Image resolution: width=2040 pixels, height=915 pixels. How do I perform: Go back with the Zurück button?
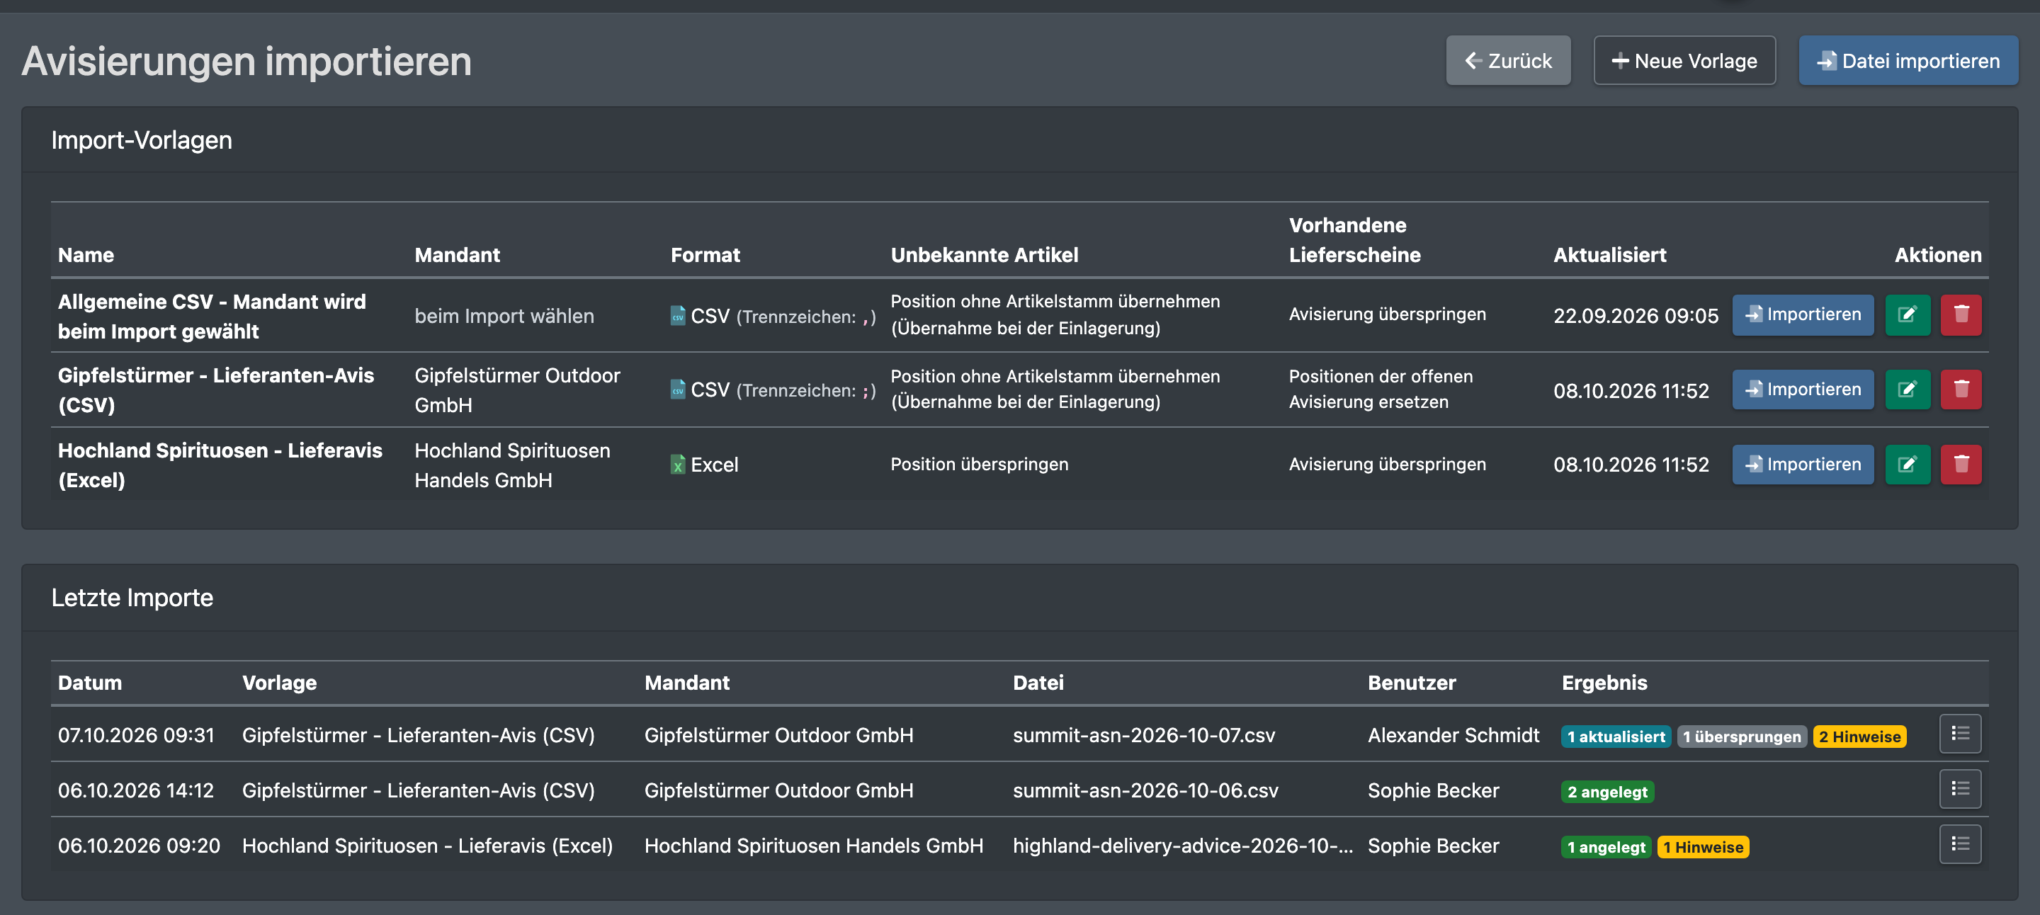[x=1508, y=60]
